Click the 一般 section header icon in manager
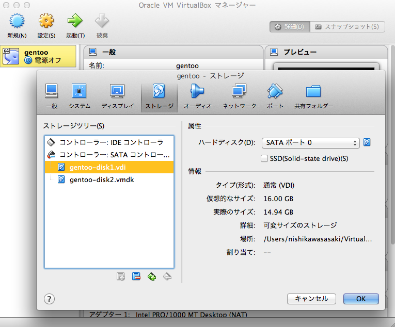 tap(93, 52)
